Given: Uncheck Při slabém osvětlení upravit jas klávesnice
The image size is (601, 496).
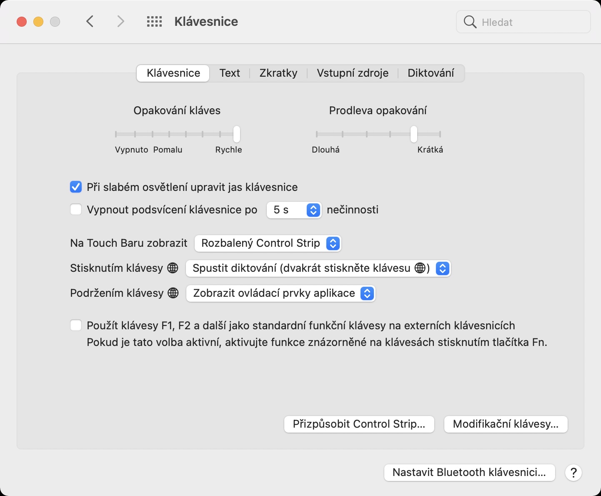Looking at the screenshot, I should click(76, 187).
